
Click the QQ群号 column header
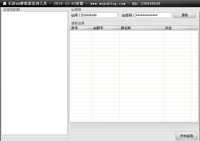[105, 28]
